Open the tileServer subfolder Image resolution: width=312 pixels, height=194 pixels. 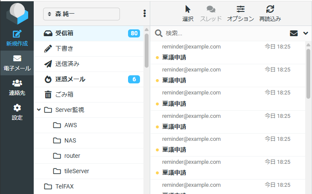(x=89, y=171)
